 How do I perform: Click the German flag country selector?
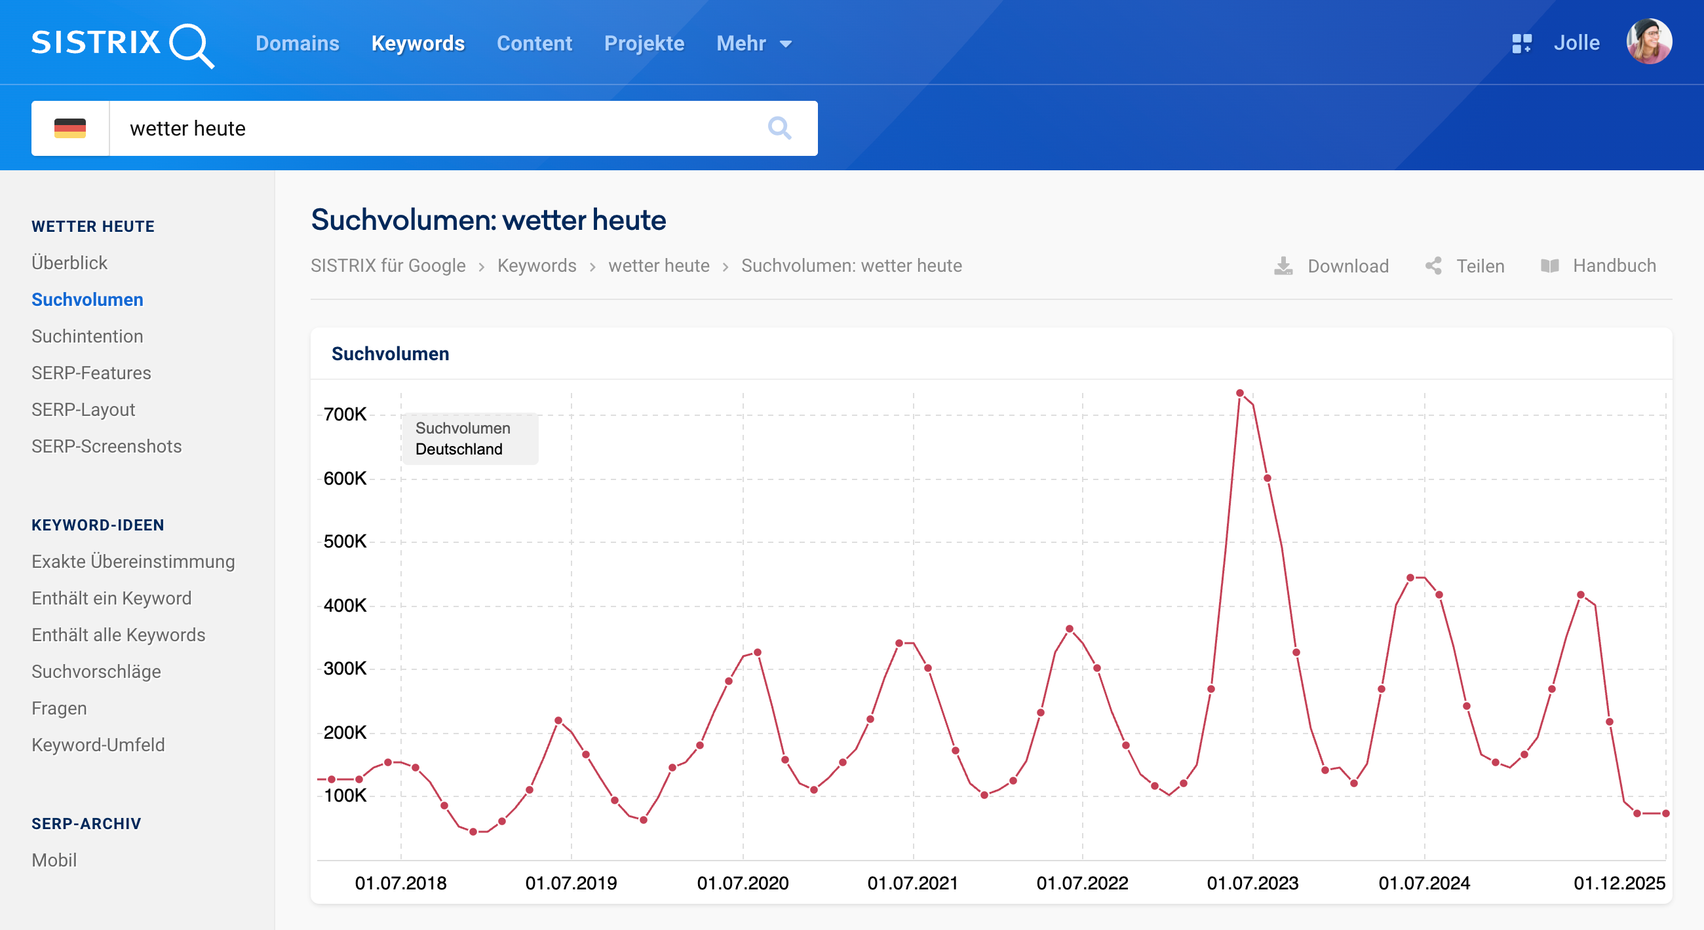(70, 128)
